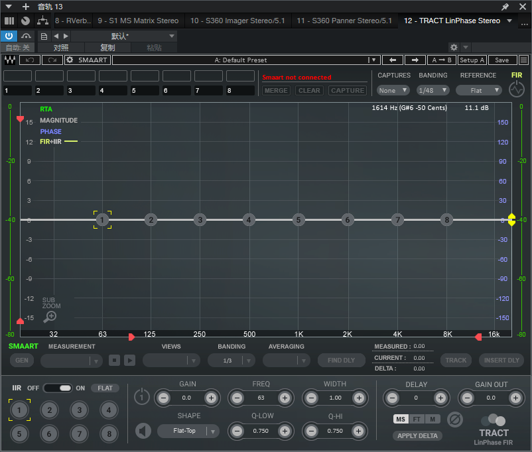532x452 pixels.
Task: Select IIR band 5 button
Action: pyautogui.click(x=19, y=434)
